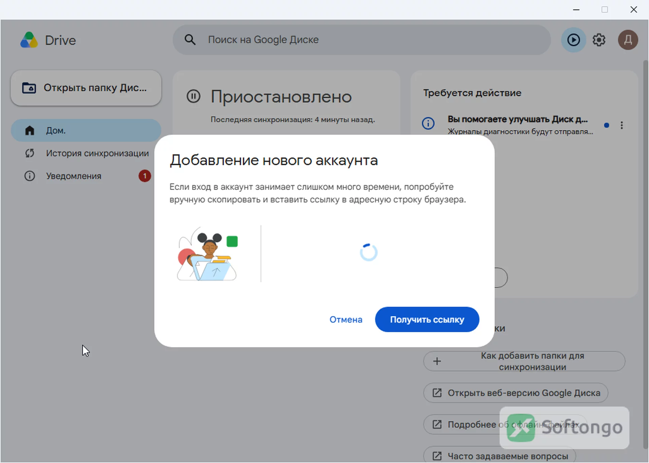The width and height of the screenshot is (649, 463).
Task: Click Открыть веб-версию Google Диска
Action: tap(516, 393)
